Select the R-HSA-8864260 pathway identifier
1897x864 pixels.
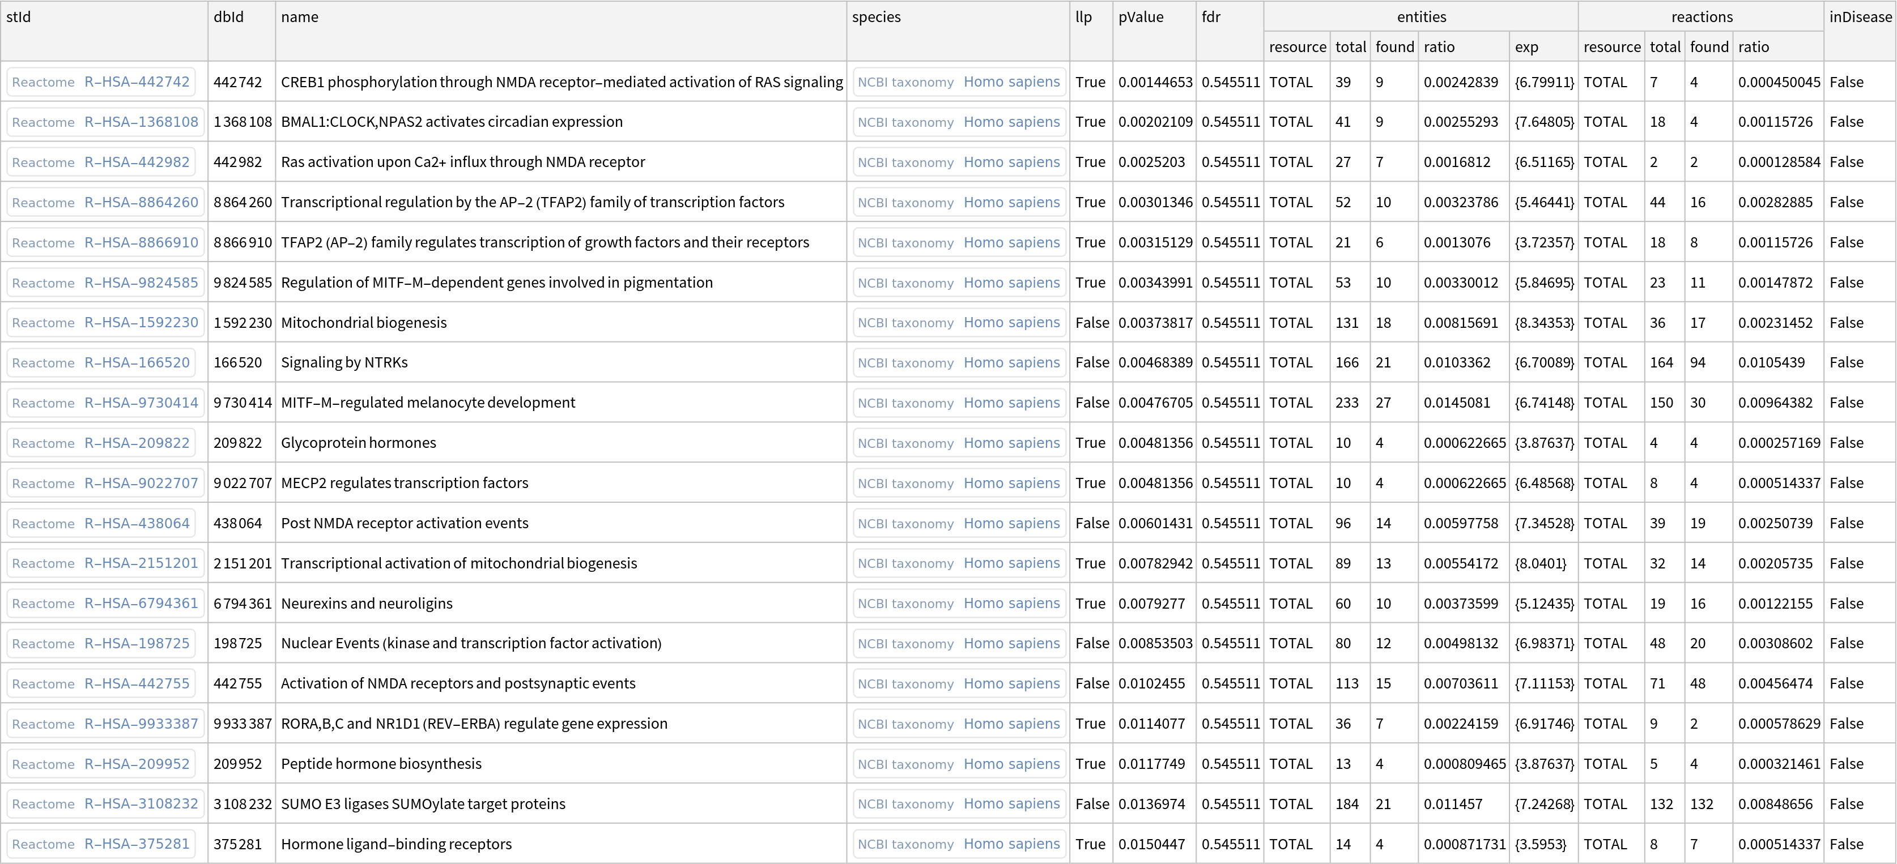(x=105, y=202)
